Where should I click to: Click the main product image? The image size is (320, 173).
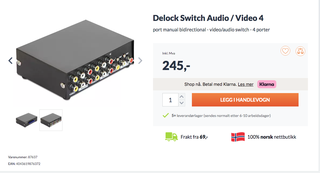75,60
